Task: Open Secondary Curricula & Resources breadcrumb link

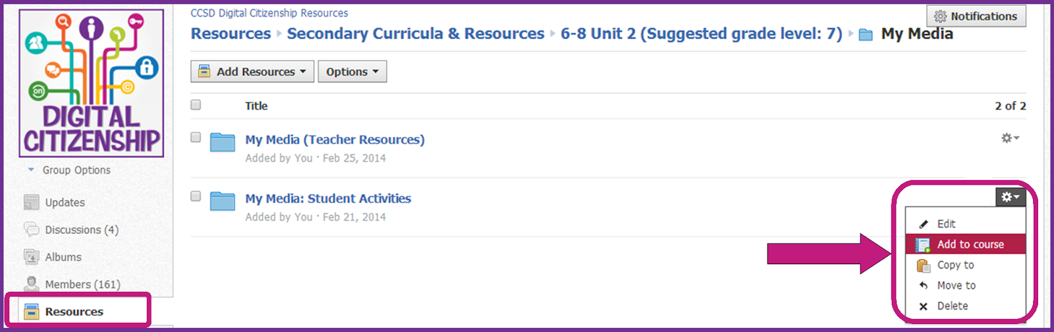Action: coord(416,34)
